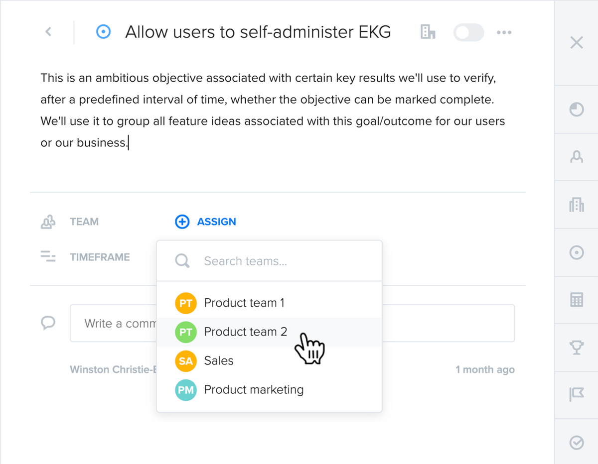Screen dimensions: 598x464
Task: Click the back chevron arrow
Action: (48, 32)
